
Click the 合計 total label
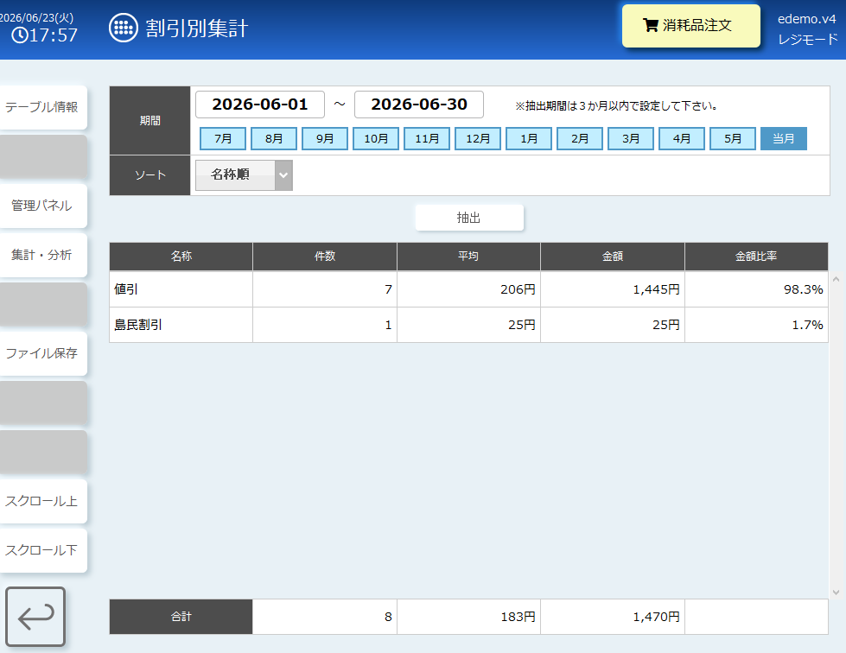pos(181,617)
